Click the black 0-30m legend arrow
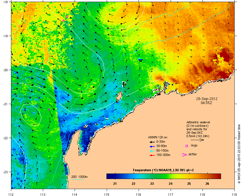The width and height of the screenshot is (243, 196). (152, 142)
